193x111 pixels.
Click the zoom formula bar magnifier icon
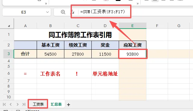click(63, 12)
